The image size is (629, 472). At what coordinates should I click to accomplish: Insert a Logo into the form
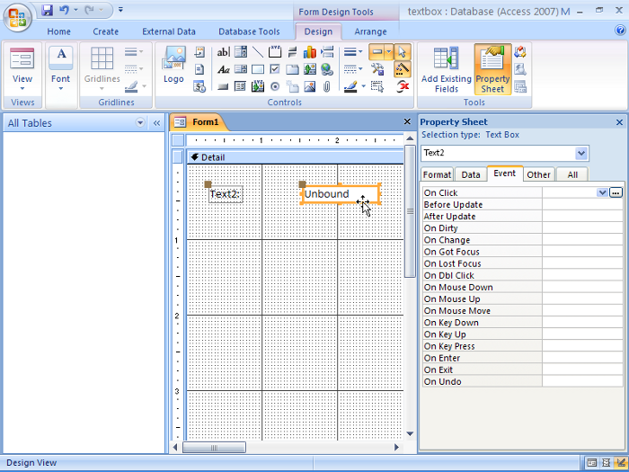click(173, 65)
